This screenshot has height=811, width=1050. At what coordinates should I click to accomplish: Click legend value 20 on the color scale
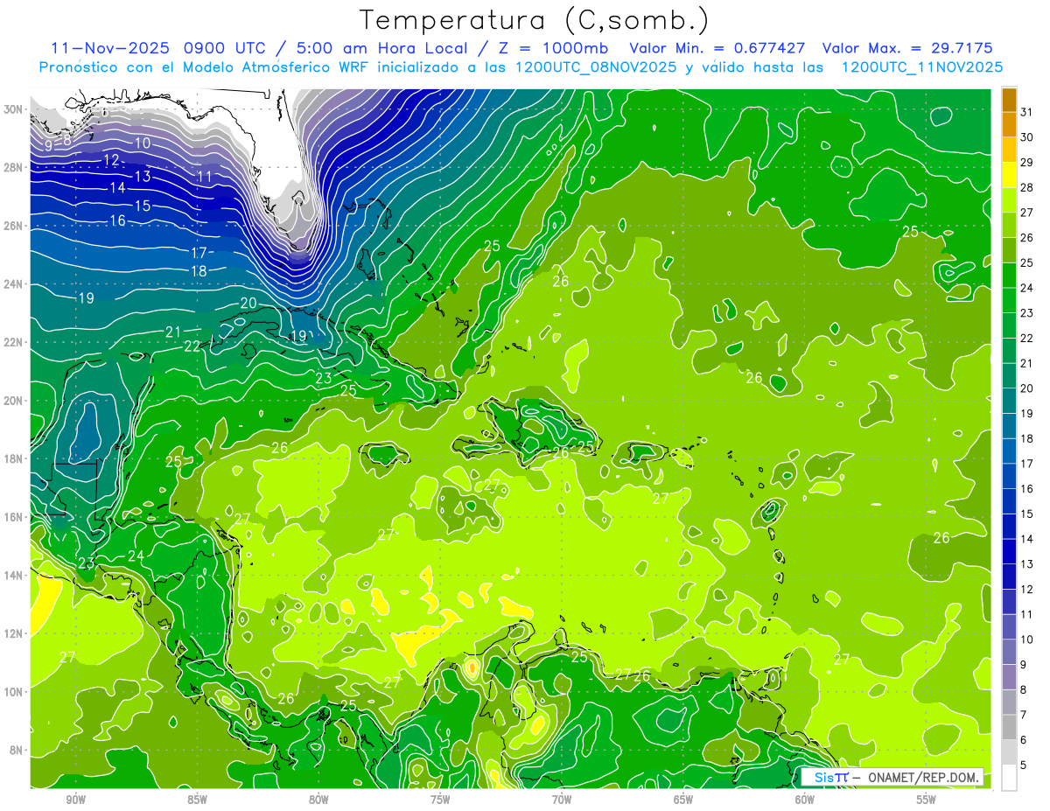click(x=1027, y=388)
